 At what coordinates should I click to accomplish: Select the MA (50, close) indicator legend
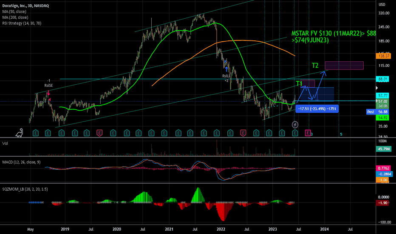14,11
